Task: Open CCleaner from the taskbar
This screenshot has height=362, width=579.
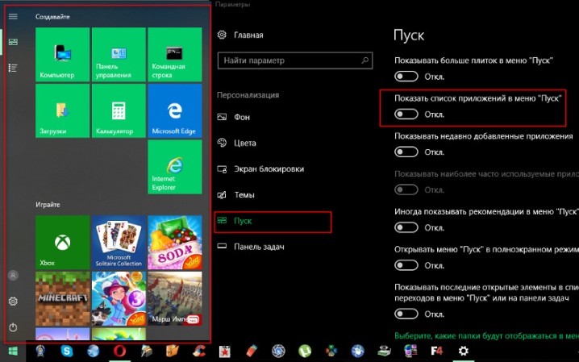Action: (x=199, y=351)
